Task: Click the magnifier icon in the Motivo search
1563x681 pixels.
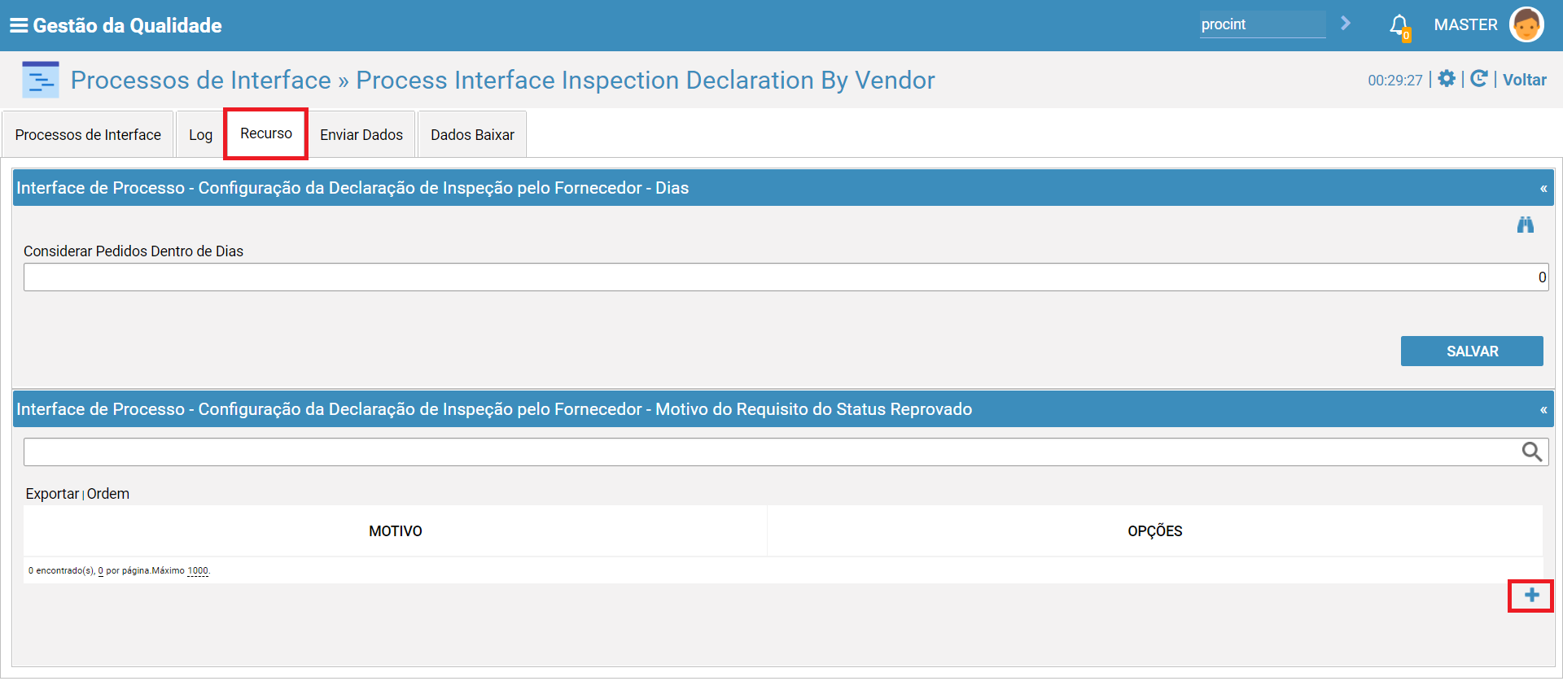Action: (1532, 452)
